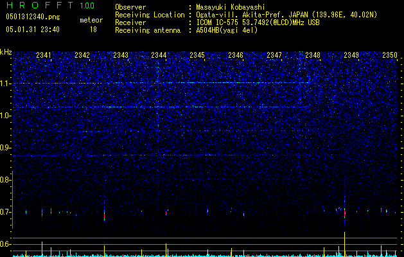Click the 2342 time axis label

tap(82, 55)
